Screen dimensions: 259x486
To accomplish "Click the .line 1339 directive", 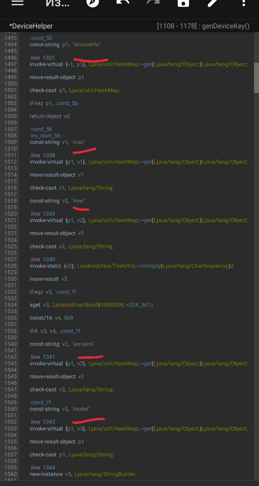I will pos(42,214).
